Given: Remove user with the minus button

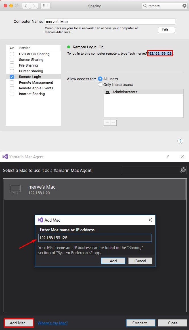Looking at the screenshot, I should coord(114,123).
